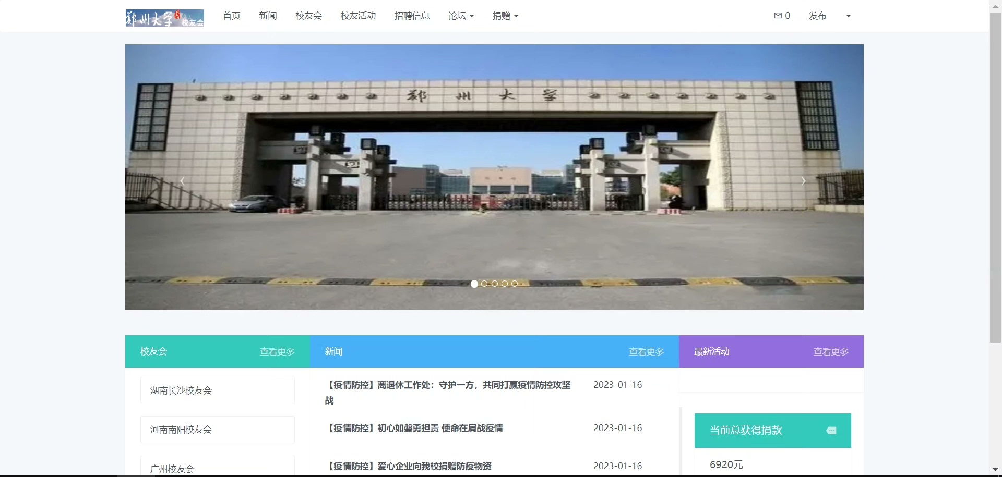Viewport: 1002px width, 477px height.
Task: Go to previous carousel slide arrow
Action: pos(182,181)
